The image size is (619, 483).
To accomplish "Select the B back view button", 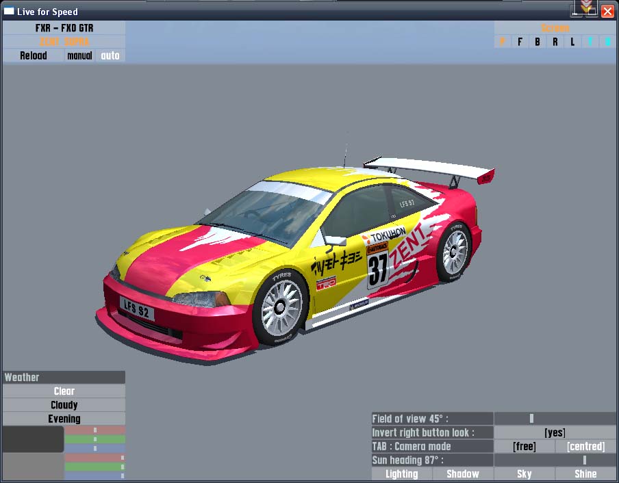I will (538, 42).
